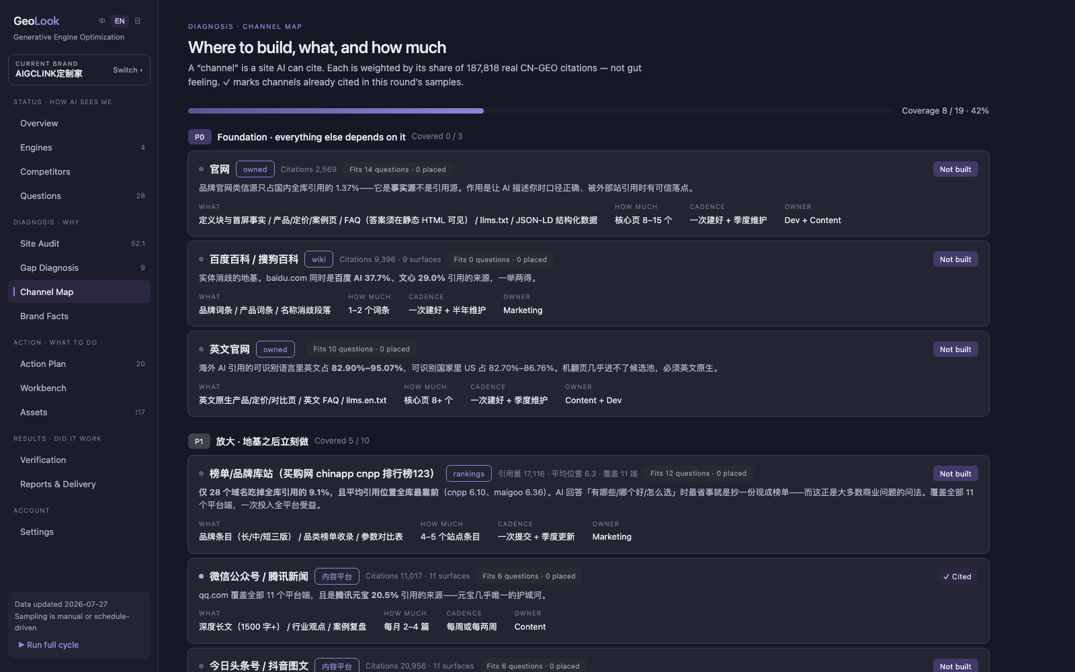The height and width of the screenshot is (672, 1075).
Task: Open Settings in sidebar
Action: click(x=79, y=532)
